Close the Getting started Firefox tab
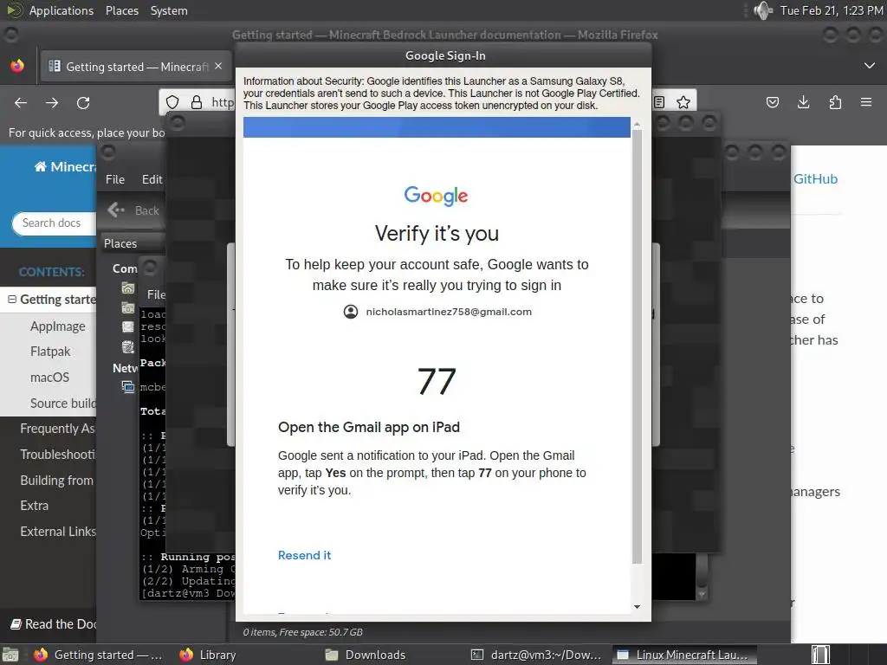This screenshot has height=665, width=887. pos(218,66)
